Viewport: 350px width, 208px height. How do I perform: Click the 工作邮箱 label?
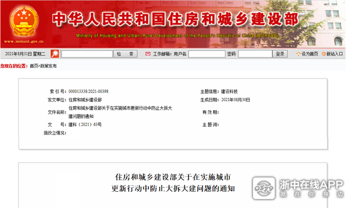(x=162, y=54)
